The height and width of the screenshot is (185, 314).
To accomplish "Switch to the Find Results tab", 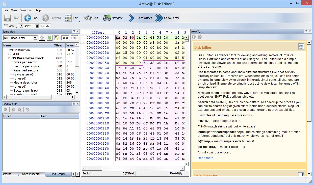I will (58, 174).
